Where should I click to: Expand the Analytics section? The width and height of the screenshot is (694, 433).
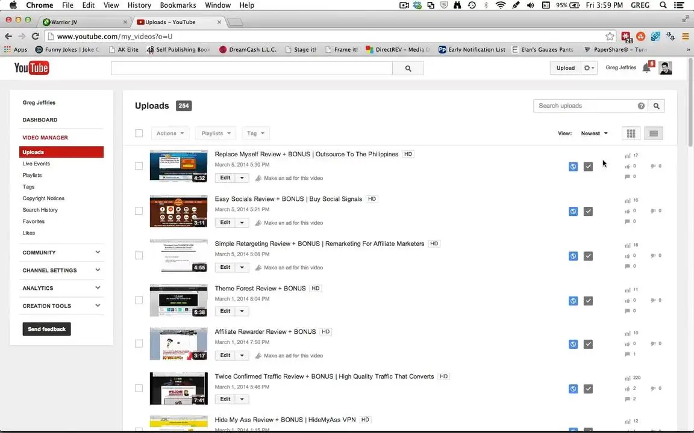(61, 288)
